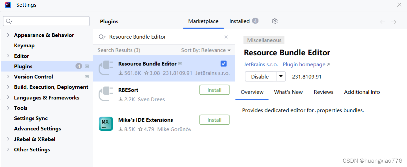Click the RBESort plug icon
The height and width of the screenshot is (167, 407).
tap(106, 94)
